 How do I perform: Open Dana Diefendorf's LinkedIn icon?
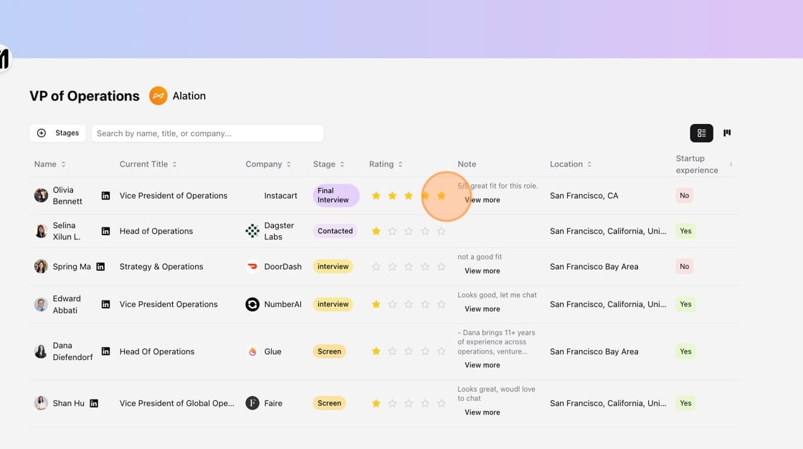tap(105, 351)
